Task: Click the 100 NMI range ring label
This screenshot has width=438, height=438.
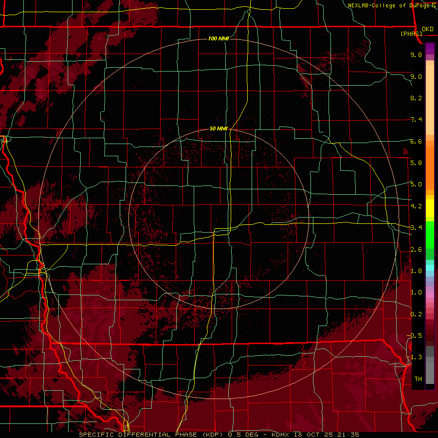Action: (x=219, y=38)
